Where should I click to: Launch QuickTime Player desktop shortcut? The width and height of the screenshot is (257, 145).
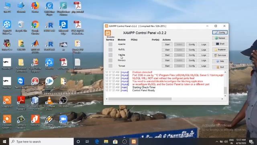tap(49, 8)
